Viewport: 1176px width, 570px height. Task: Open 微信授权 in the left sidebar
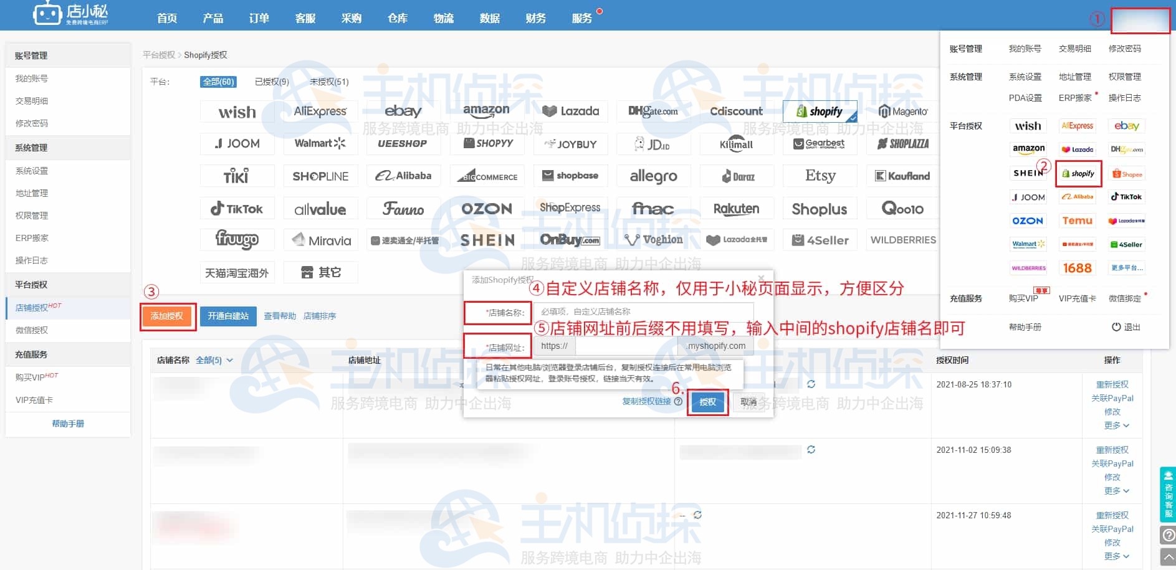click(x=32, y=330)
